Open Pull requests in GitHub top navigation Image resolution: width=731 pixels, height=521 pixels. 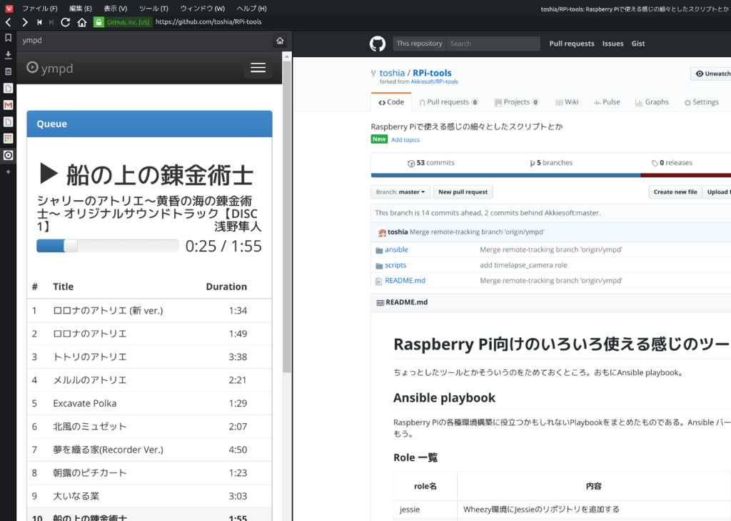click(x=572, y=44)
